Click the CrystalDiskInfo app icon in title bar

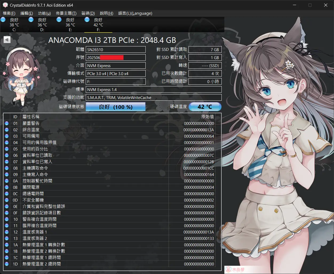coord(5,5)
